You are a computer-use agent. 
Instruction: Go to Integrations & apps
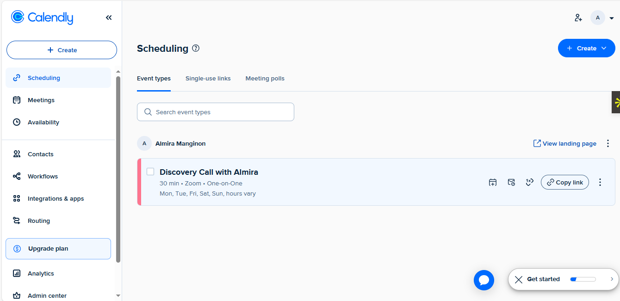(56, 199)
